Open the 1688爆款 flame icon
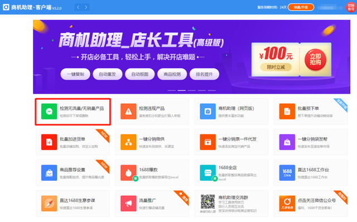357x222 pixels. pyautogui.click(x=128, y=173)
